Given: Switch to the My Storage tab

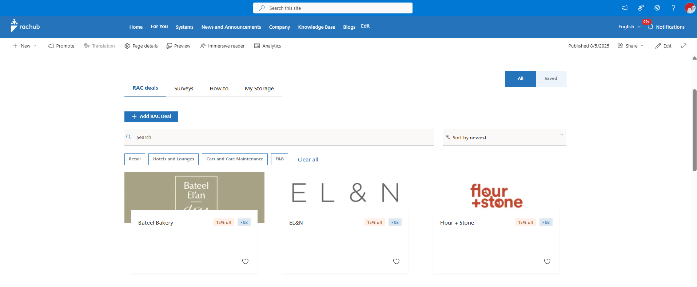Looking at the screenshot, I should tap(259, 89).
